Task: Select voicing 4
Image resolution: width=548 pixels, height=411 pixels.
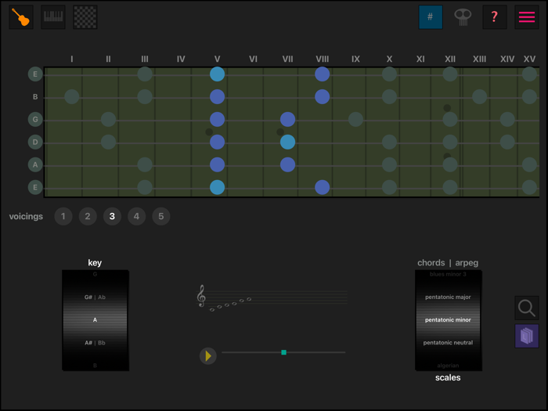Action: [x=137, y=216]
